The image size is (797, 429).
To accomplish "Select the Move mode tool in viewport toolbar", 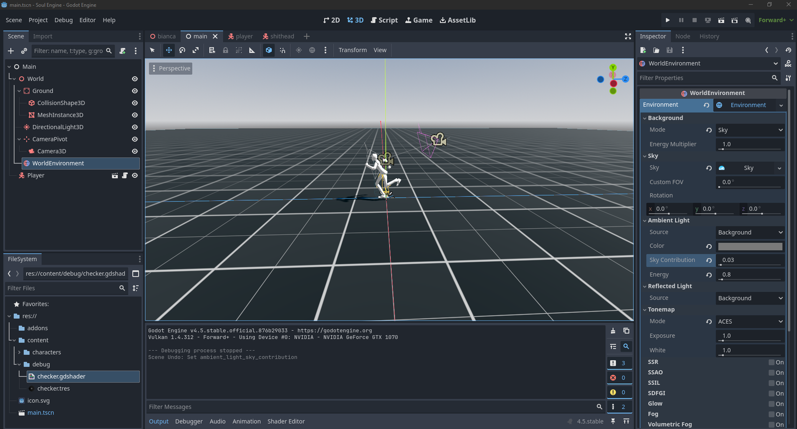I will coord(169,50).
